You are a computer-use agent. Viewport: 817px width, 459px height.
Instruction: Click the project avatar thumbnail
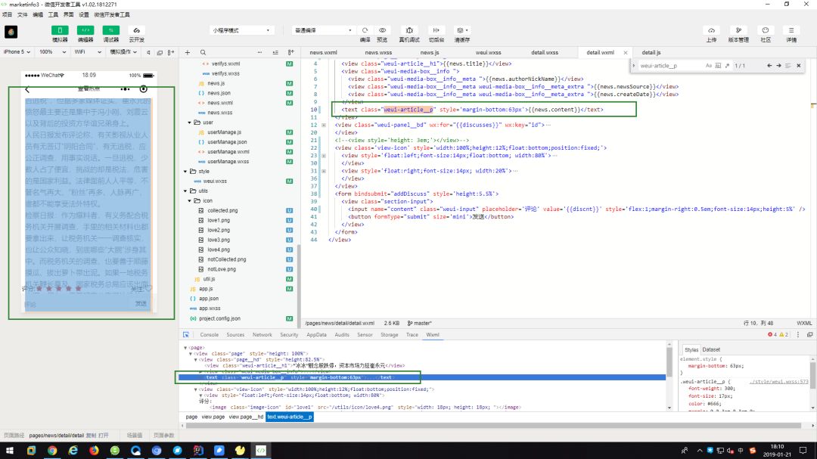11,32
